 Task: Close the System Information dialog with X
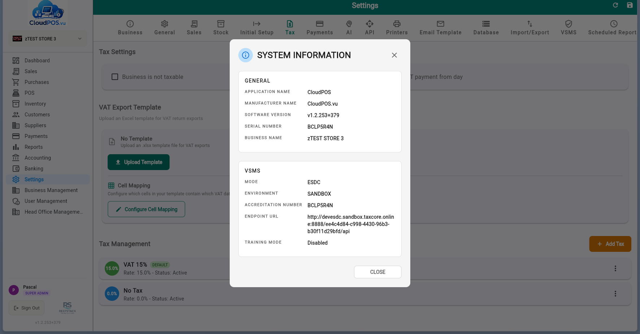[x=394, y=55]
